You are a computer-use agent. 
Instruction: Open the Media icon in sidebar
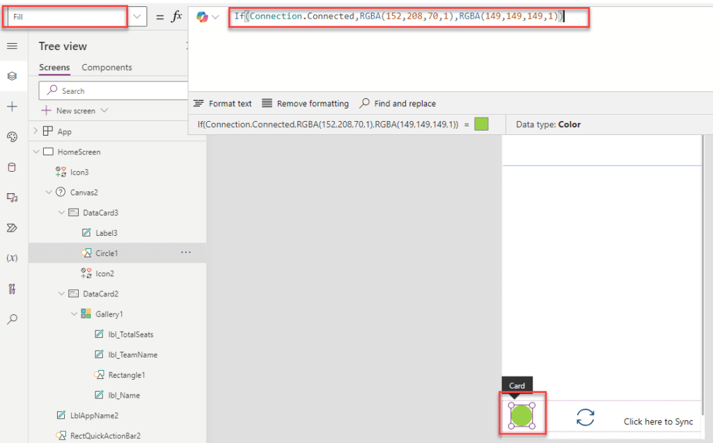coord(12,198)
